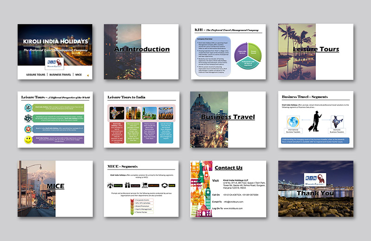Viewport: 371px width, 241px height.
Task: Open the Business Travel section slide
Action: click(x=228, y=120)
